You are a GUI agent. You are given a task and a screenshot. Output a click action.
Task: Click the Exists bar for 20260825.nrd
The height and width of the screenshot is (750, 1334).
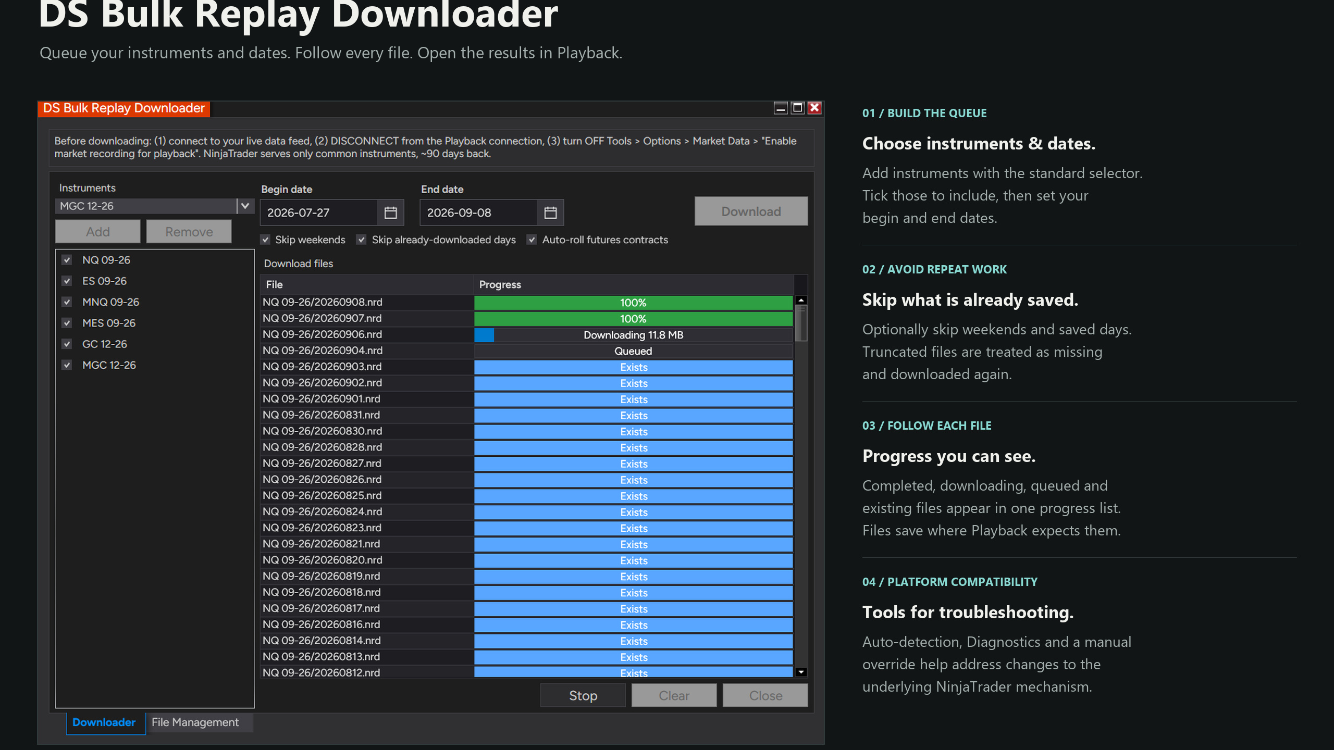click(633, 496)
